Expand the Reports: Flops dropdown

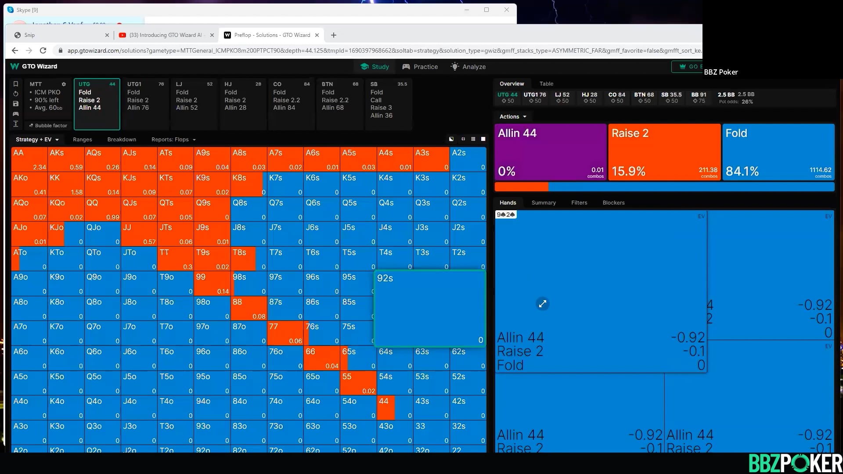pyautogui.click(x=173, y=140)
